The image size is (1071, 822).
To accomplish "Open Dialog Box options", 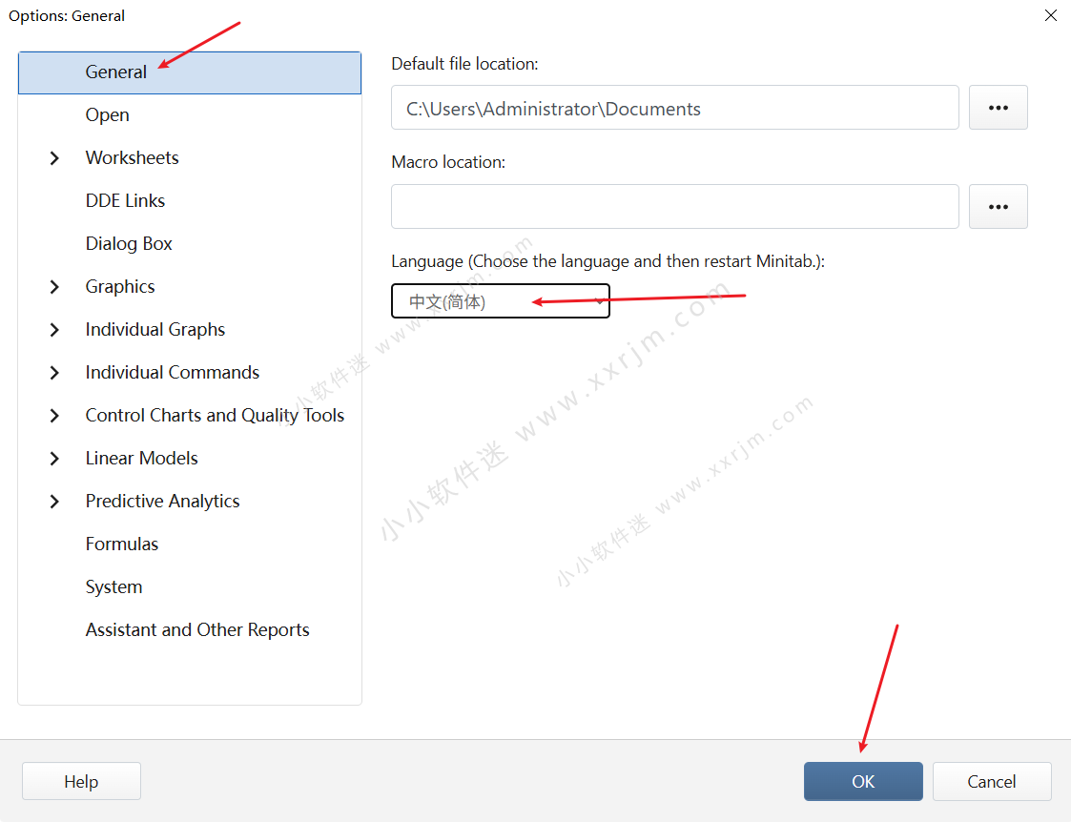I will 129,244.
